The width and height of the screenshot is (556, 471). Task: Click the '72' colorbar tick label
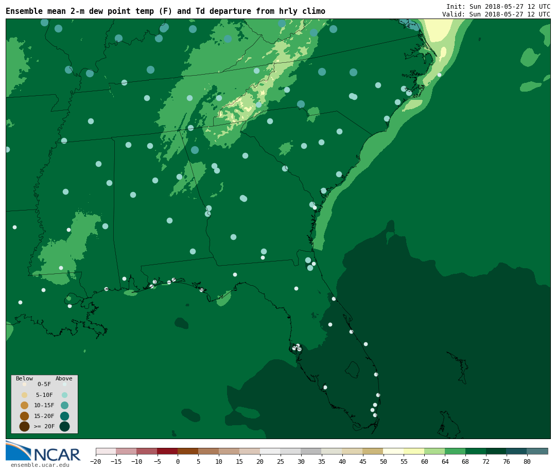[486, 461]
